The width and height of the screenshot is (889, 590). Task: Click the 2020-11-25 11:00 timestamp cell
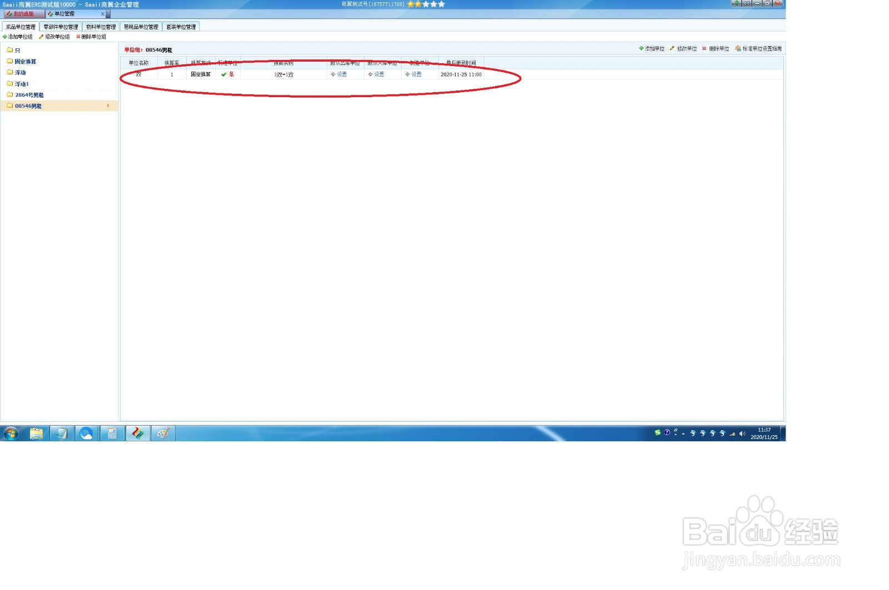461,74
